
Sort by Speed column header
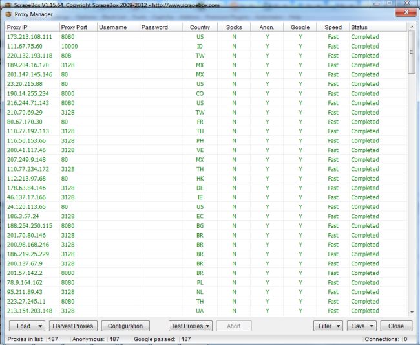click(333, 27)
